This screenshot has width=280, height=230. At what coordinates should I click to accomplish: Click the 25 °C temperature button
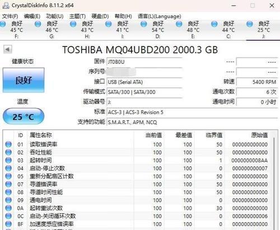point(24,116)
